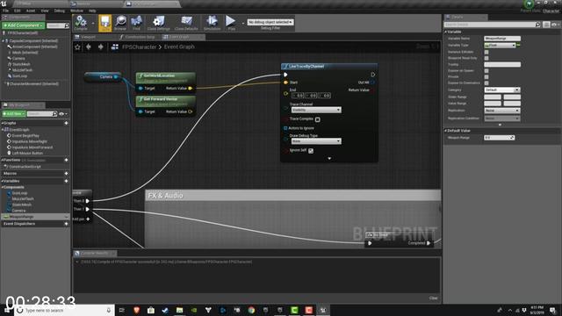Click the Browse toolbar icon
This screenshot has width=562, height=316.
click(x=120, y=23)
